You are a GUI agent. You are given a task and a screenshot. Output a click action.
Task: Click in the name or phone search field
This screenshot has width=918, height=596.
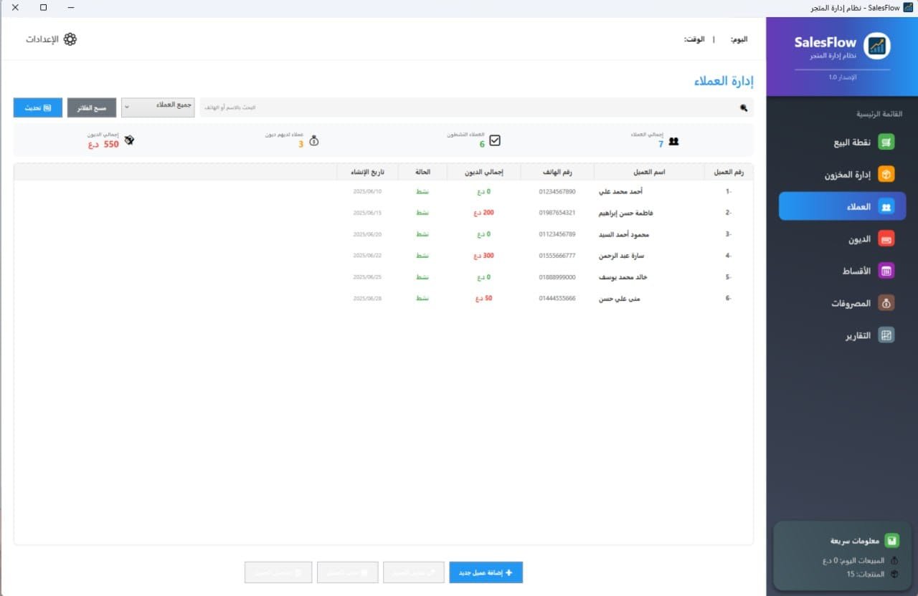coord(466,107)
